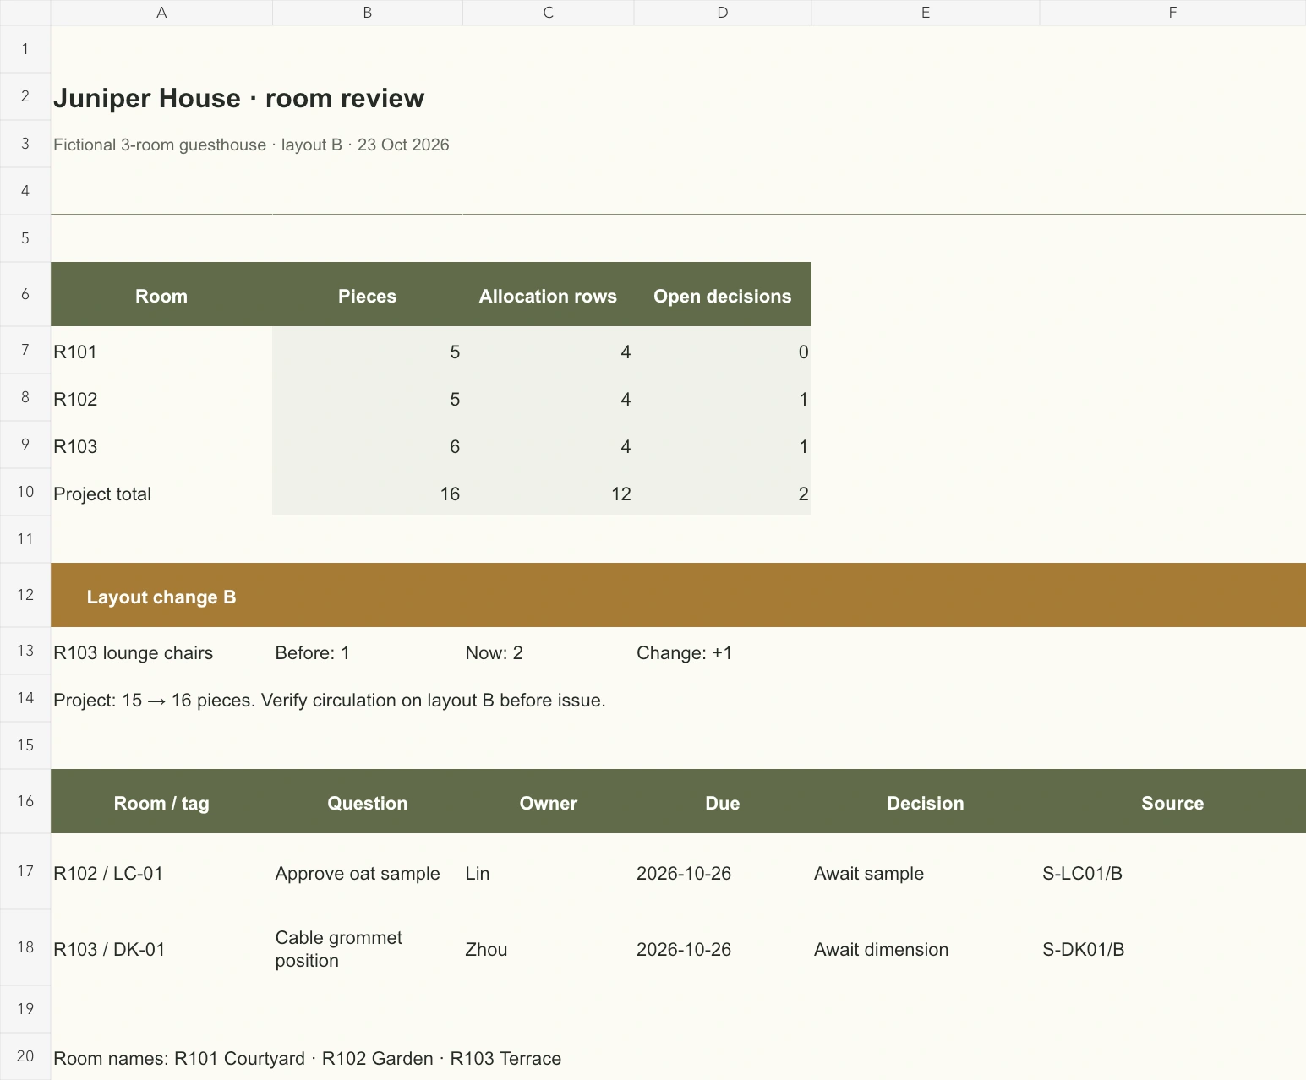Image resolution: width=1306 pixels, height=1080 pixels.
Task: Select the owner cell "Zhou"
Action: pyautogui.click(x=549, y=949)
